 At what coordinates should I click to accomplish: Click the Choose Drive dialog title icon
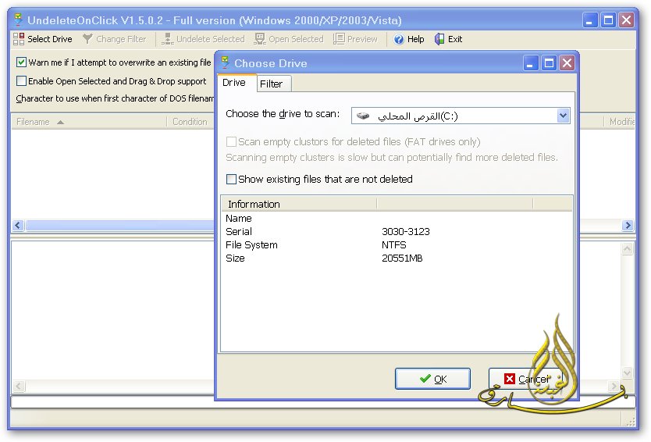pyautogui.click(x=225, y=62)
